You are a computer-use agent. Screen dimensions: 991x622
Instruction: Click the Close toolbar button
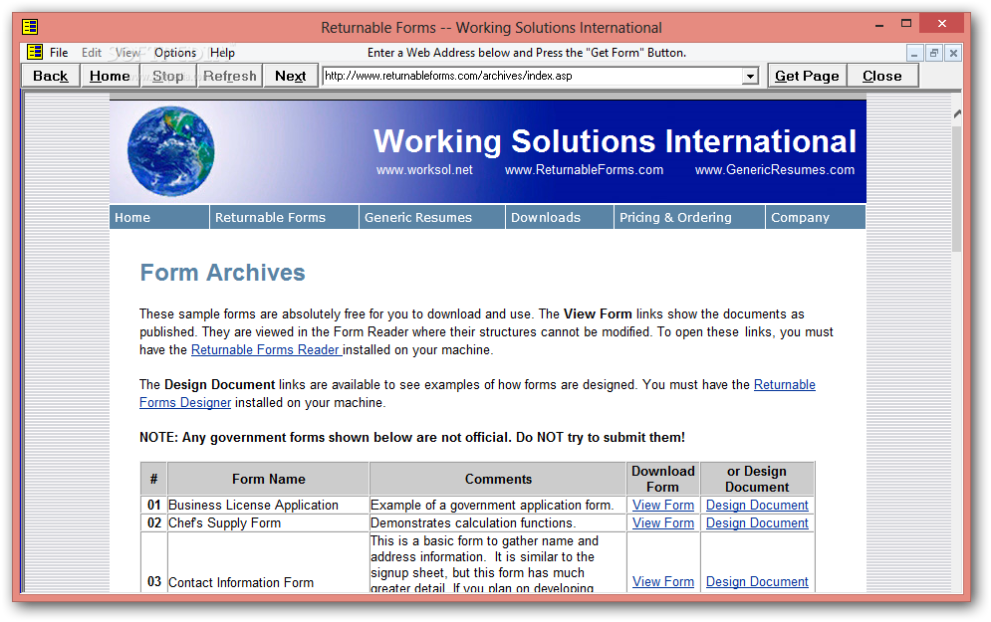tap(882, 76)
